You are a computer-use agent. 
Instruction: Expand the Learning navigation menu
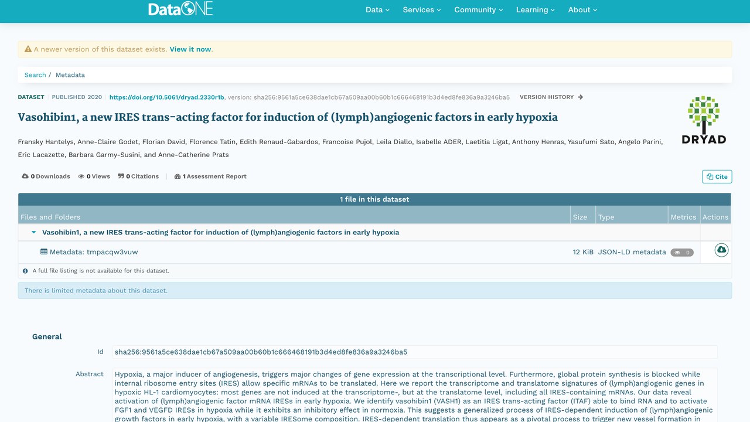pyautogui.click(x=536, y=10)
